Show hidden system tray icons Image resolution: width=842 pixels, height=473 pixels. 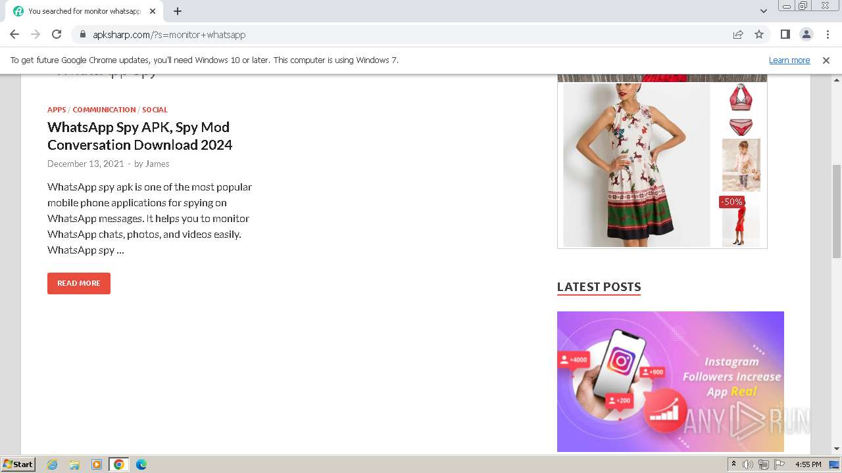(x=733, y=464)
